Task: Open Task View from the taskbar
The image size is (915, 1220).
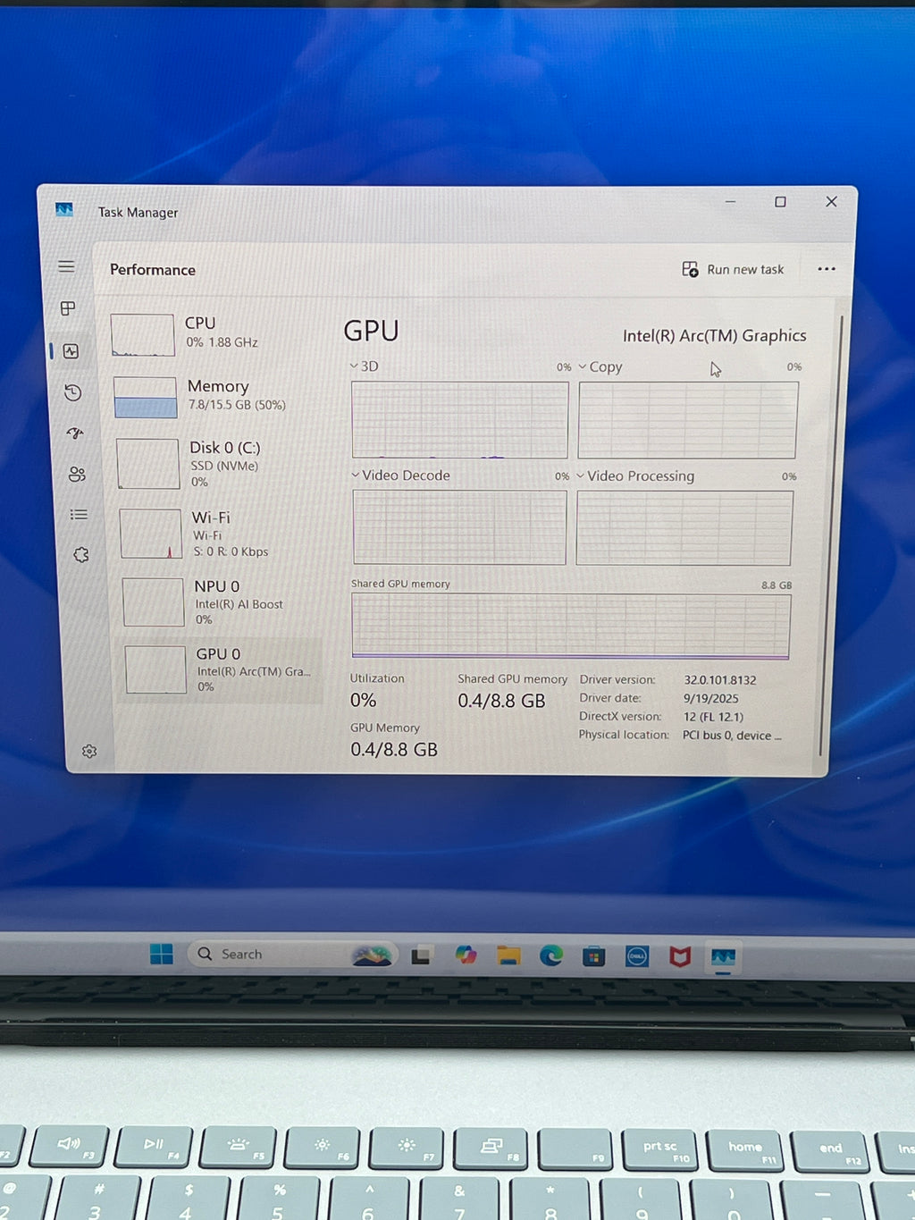Action: coord(421,955)
